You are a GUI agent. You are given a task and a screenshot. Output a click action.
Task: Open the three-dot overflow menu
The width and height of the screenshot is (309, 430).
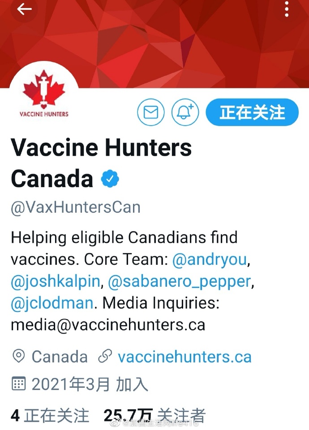[x=287, y=9]
